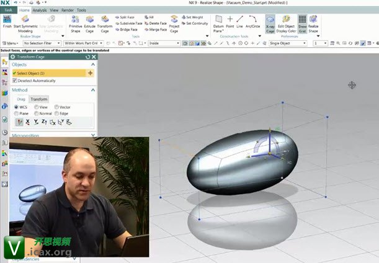Expand the Microposition section
Image resolution: width=379 pixels, height=263 pixels.
point(93,135)
